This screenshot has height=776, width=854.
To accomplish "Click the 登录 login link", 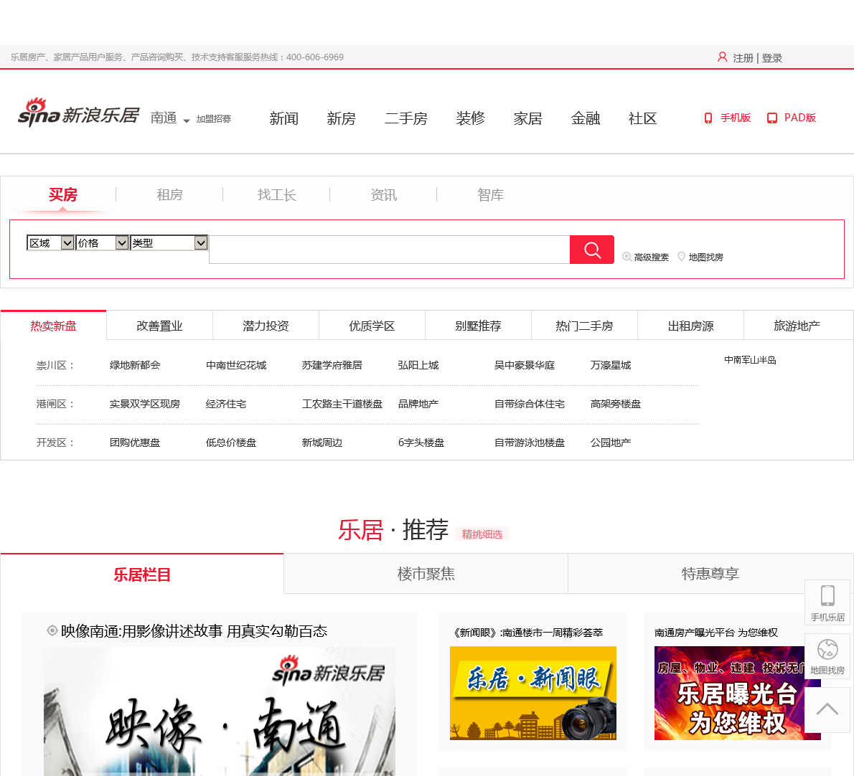I will 771,57.
